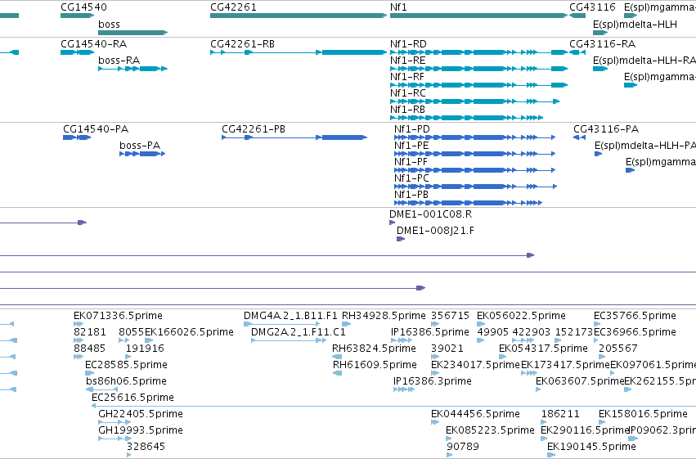Click the Nf1 gene label
This screenshot has width=696, height=459.
(x=398, y=7)
